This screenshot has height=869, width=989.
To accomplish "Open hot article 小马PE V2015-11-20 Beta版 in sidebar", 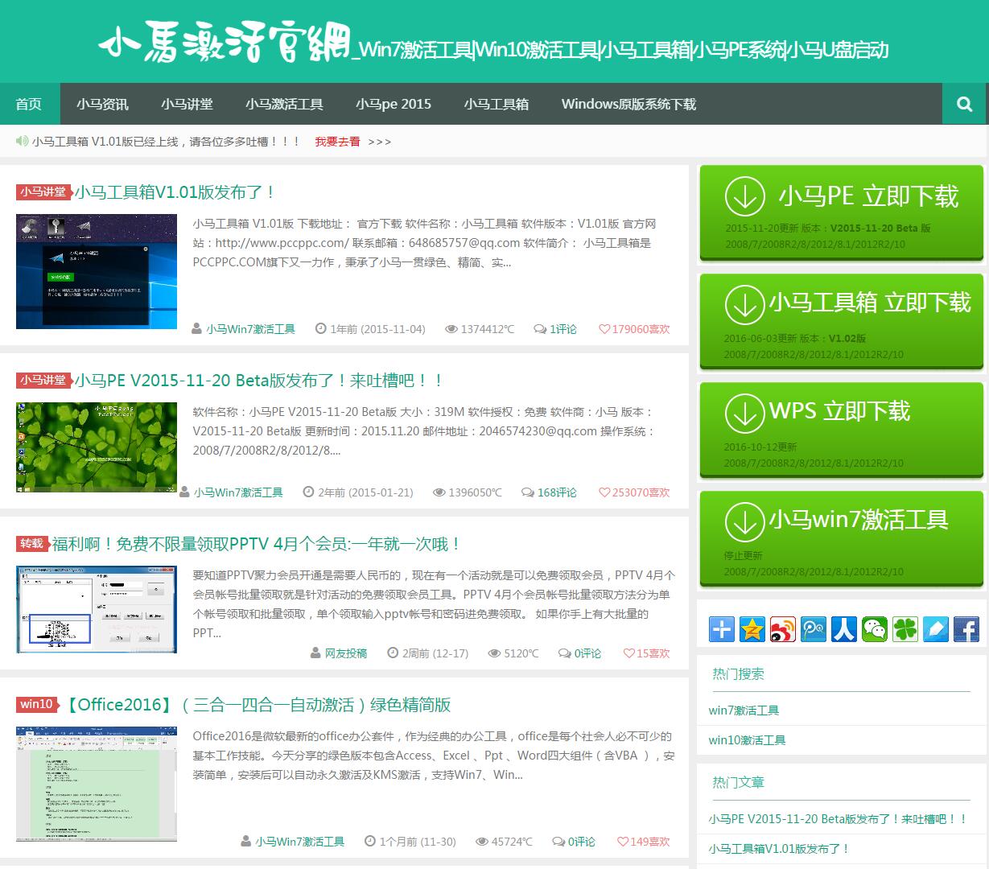I will [838, 819].
